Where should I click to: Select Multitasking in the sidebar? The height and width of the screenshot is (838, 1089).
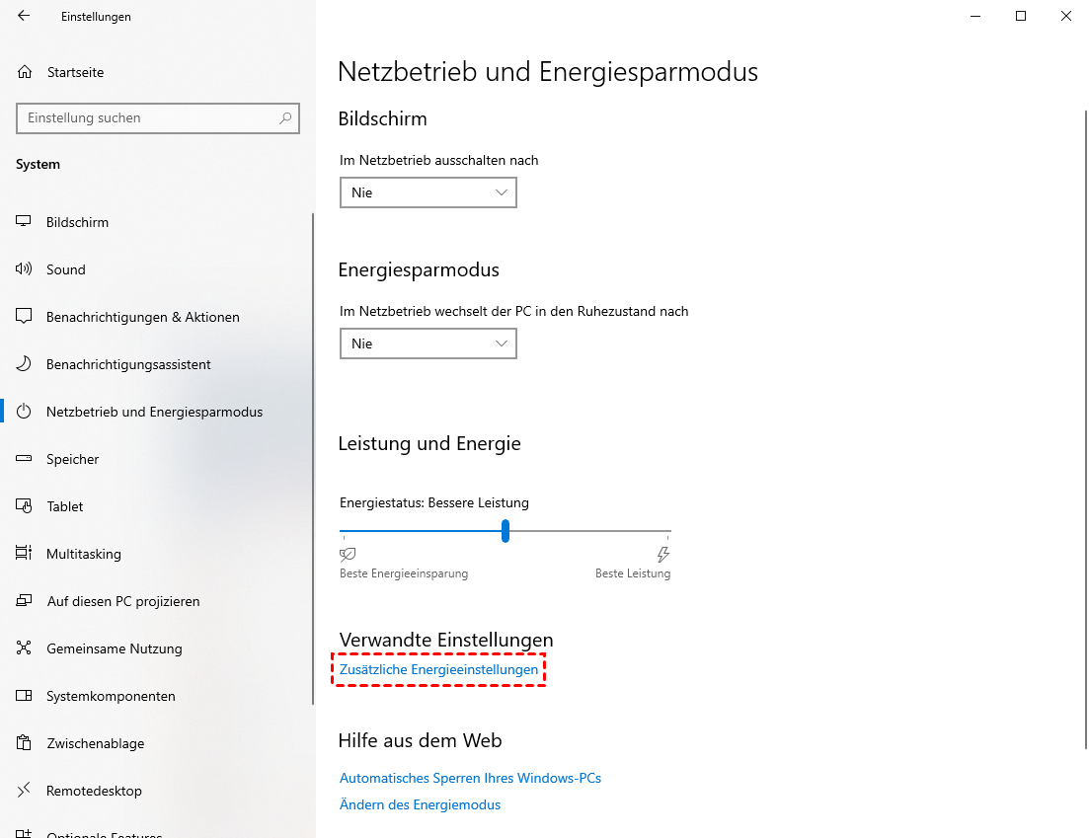[83, 554]
